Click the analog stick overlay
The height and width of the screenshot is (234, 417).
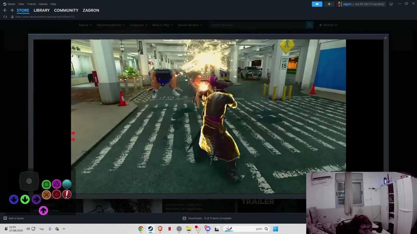tap(29, 181)
